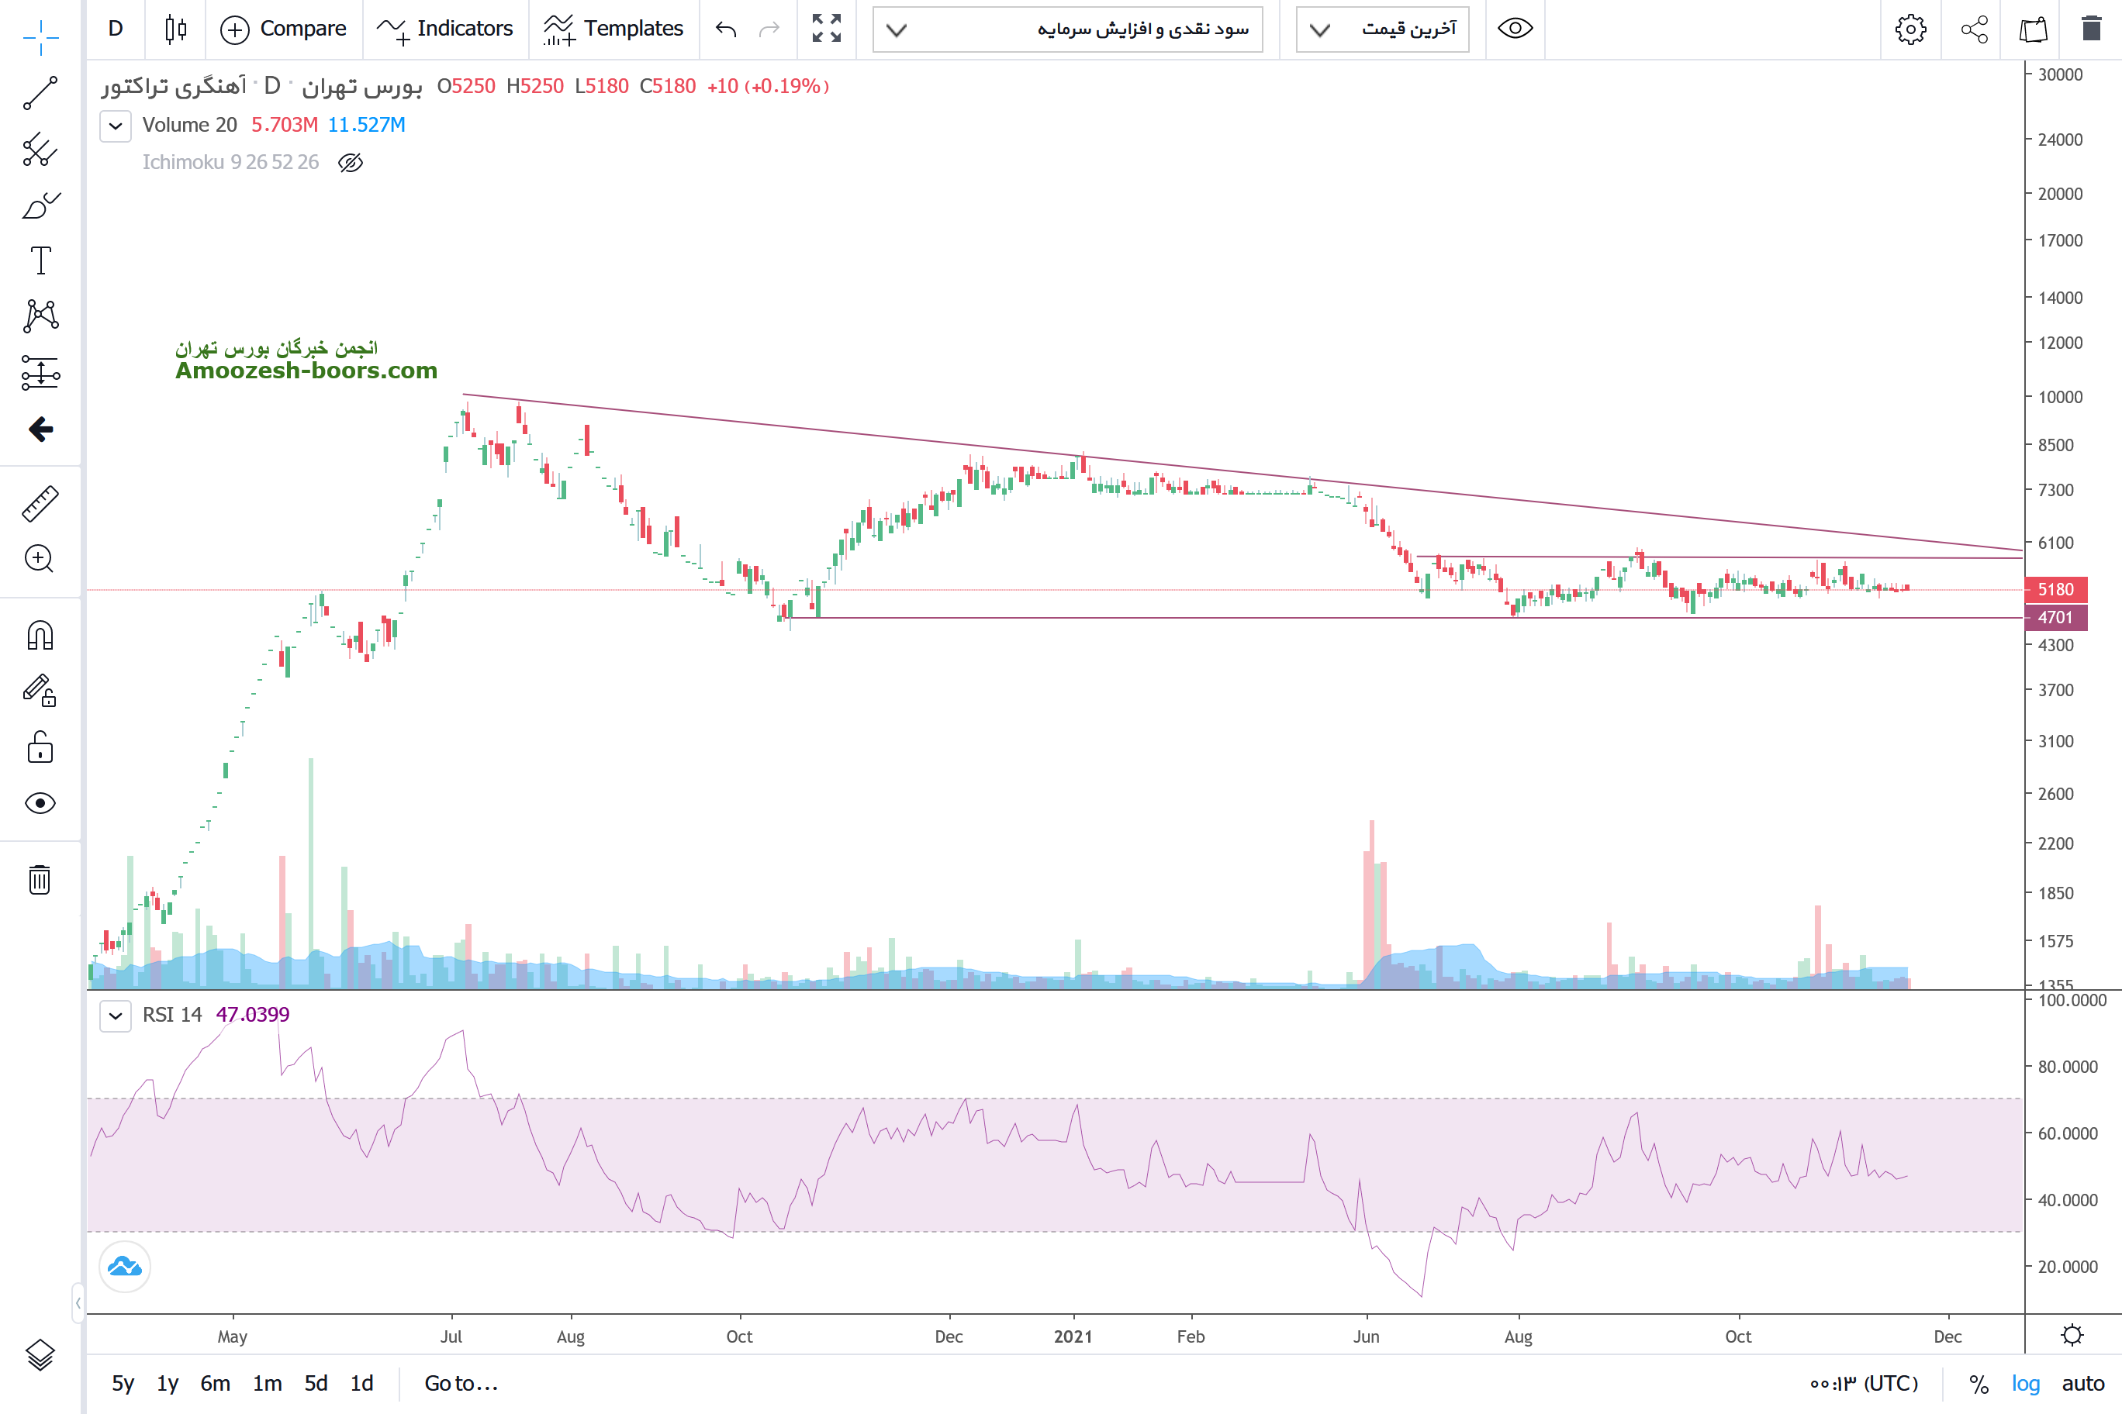Click the candlestick chart style icon
The image size is (2122, 1414).
(x=176, y=29)
